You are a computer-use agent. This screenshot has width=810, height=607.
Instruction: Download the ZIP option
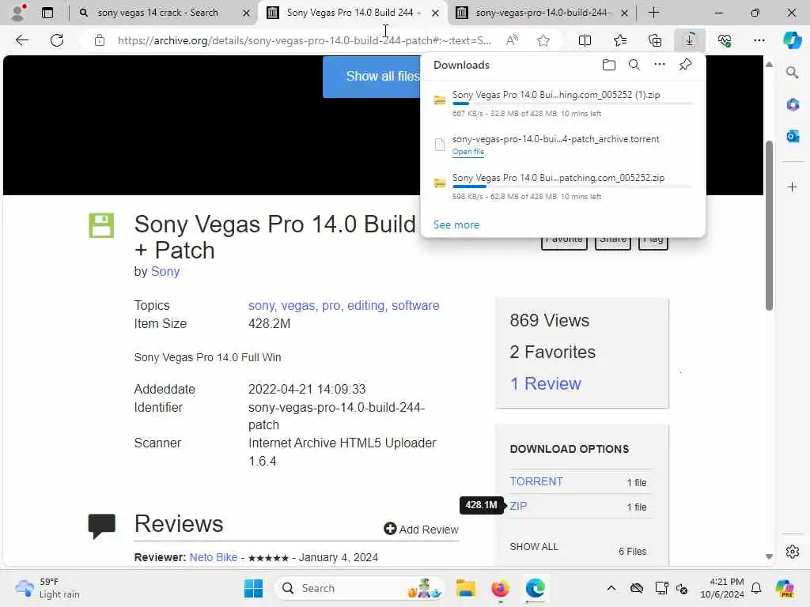(x=518, y=506)
